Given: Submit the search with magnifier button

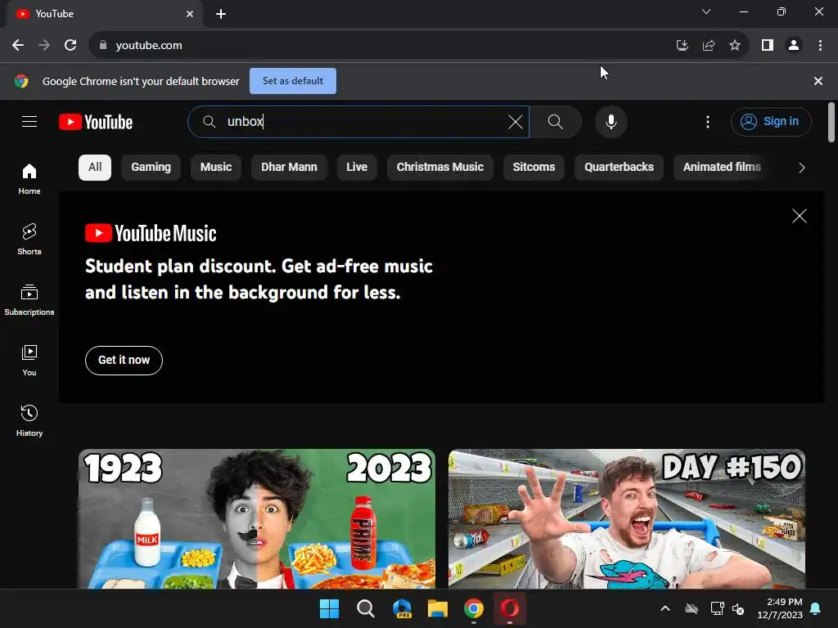Looking at the screenshot, I should point(556,122).
